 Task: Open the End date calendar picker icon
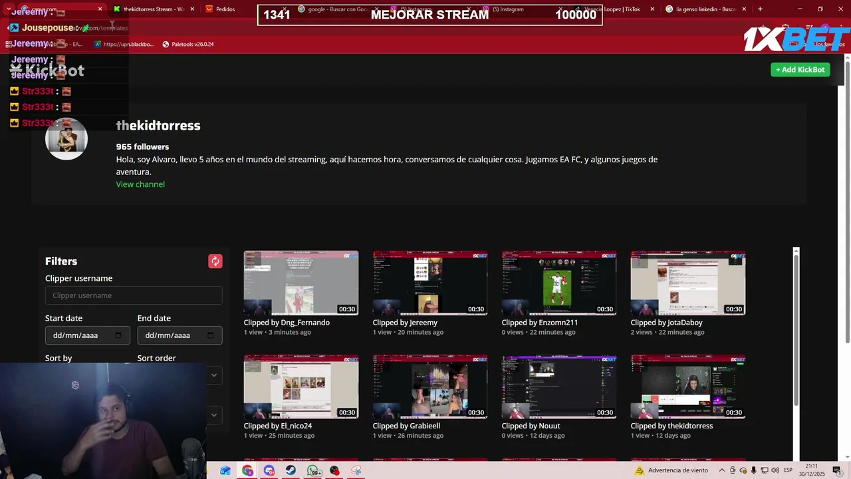211,335
